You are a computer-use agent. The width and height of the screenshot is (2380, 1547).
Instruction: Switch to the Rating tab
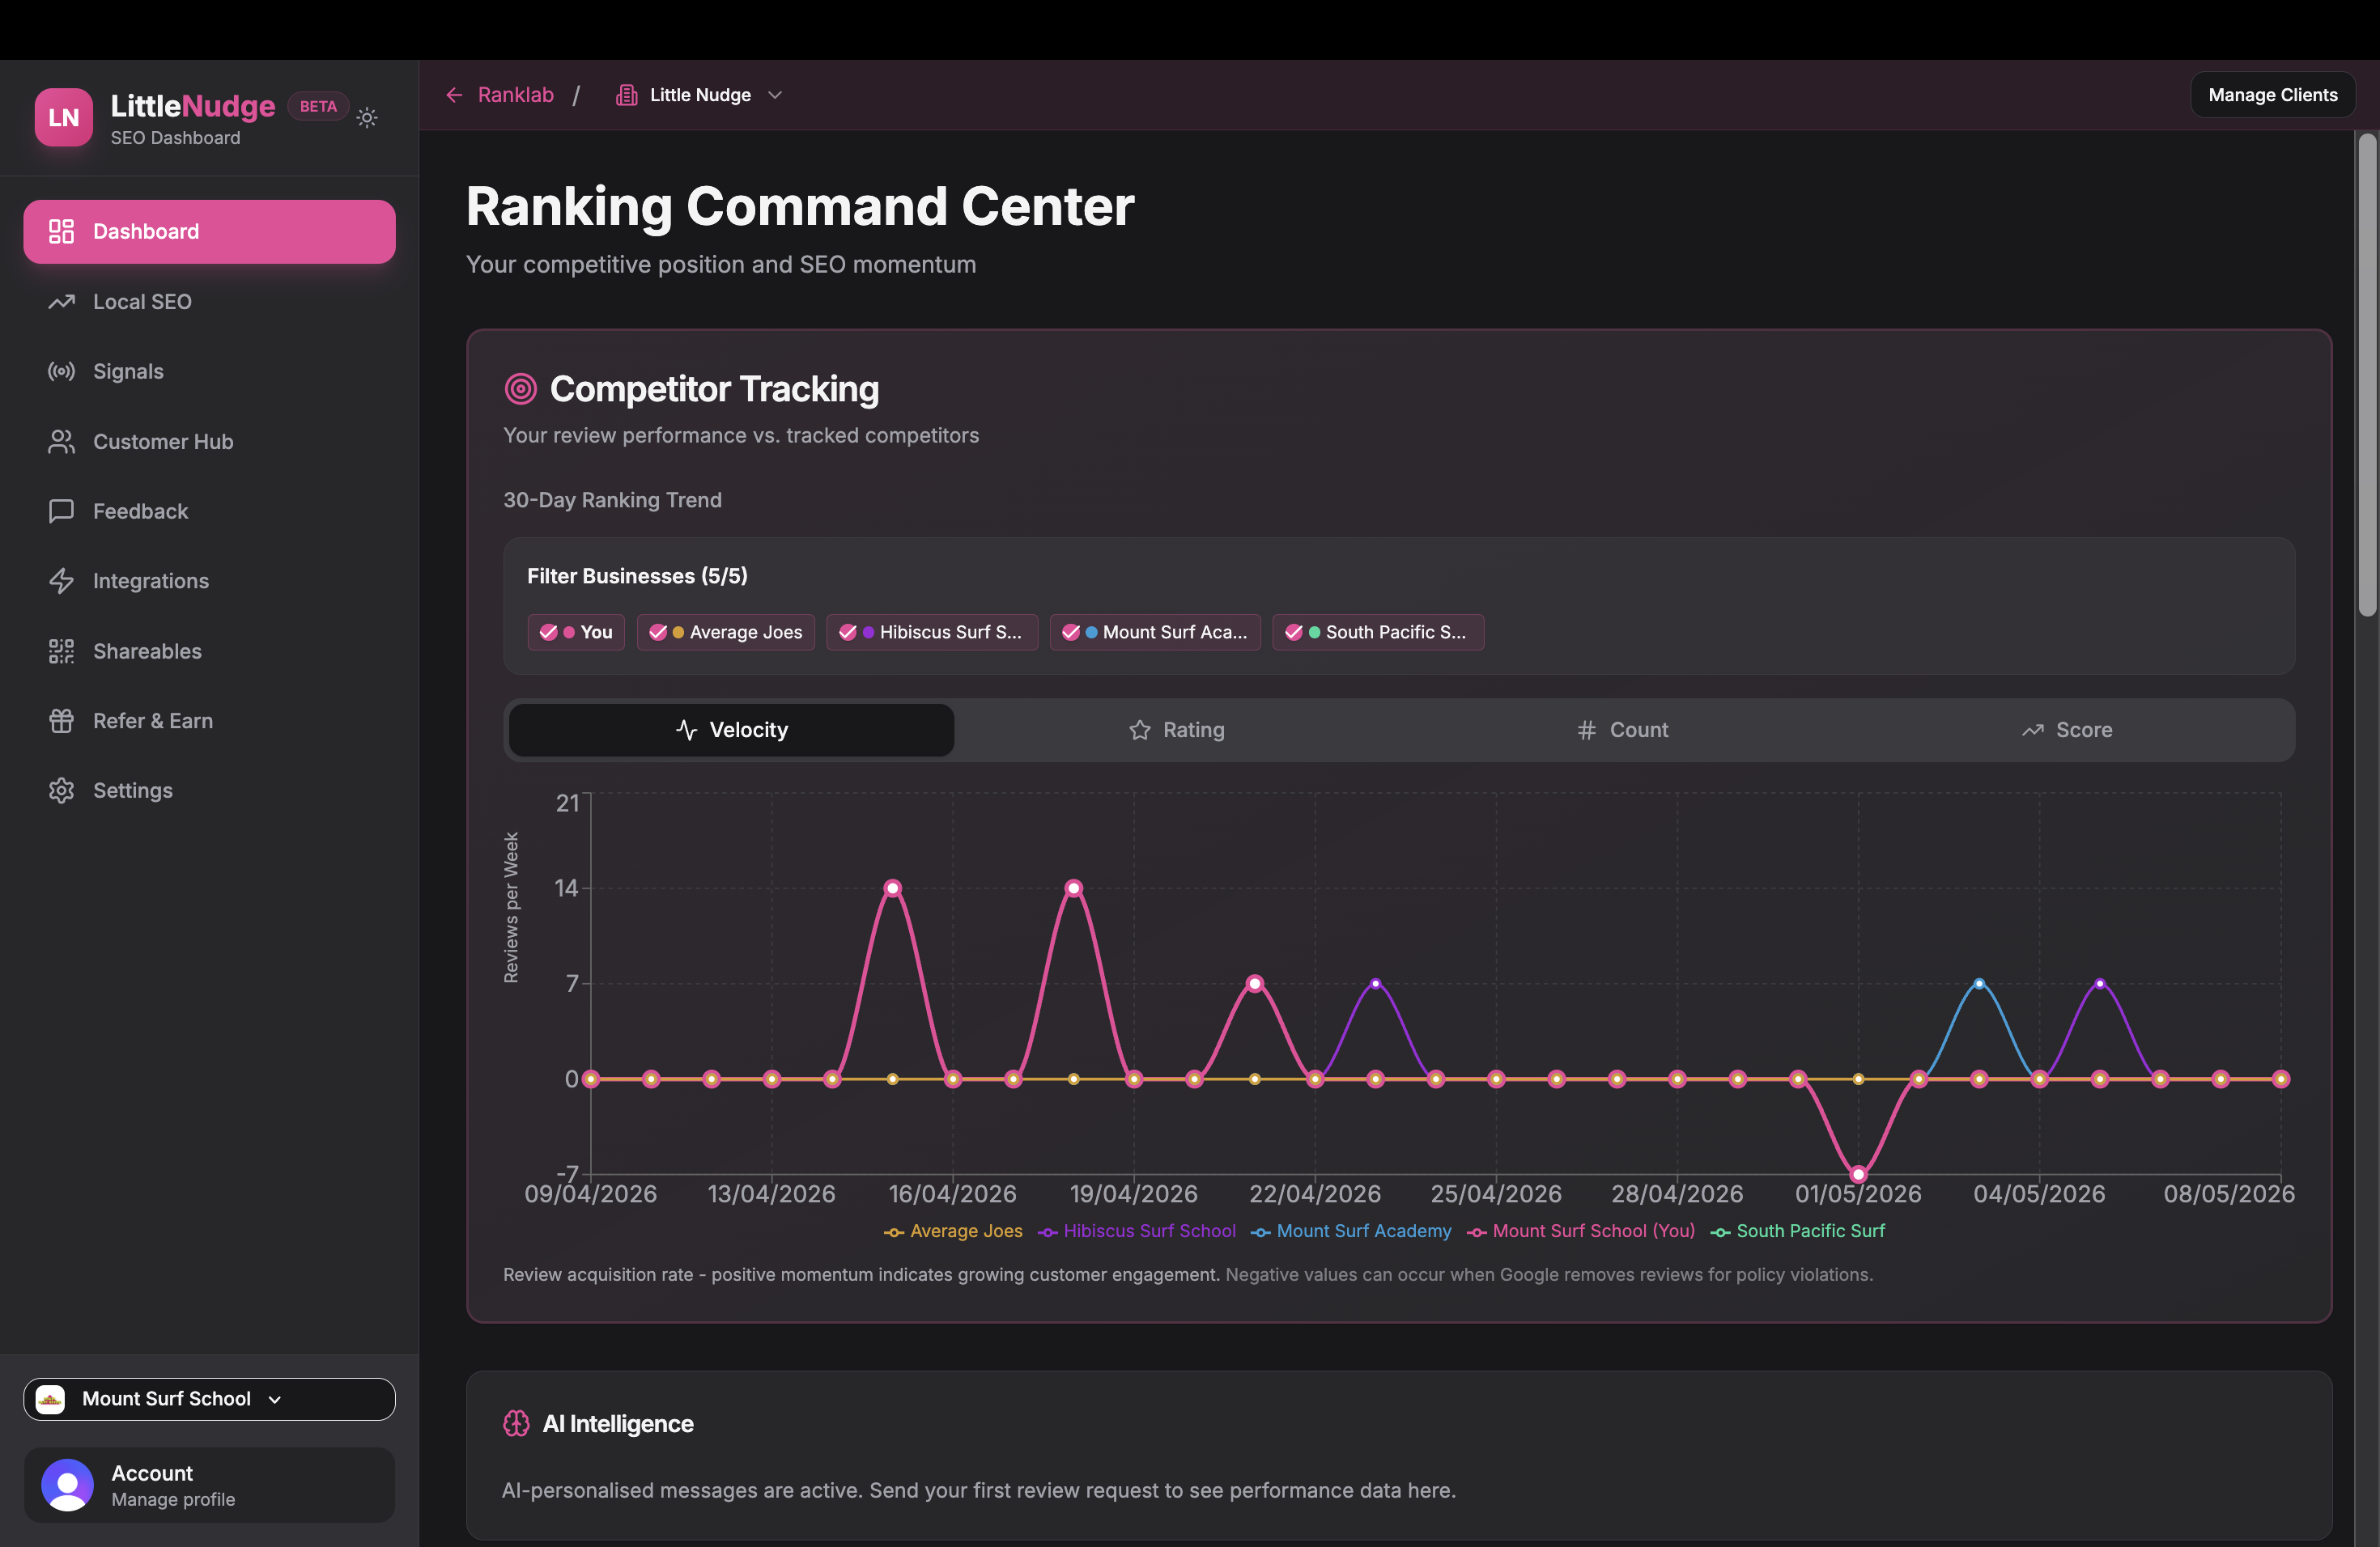(1176, 731)
